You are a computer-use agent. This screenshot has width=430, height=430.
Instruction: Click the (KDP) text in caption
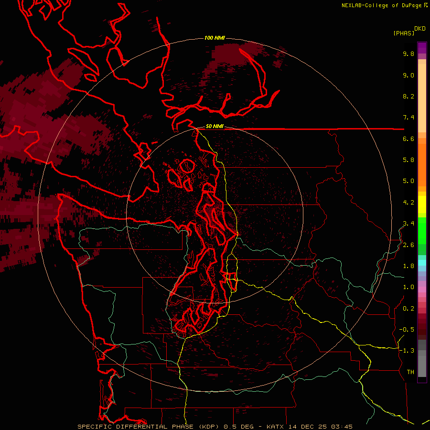(208, 427)
